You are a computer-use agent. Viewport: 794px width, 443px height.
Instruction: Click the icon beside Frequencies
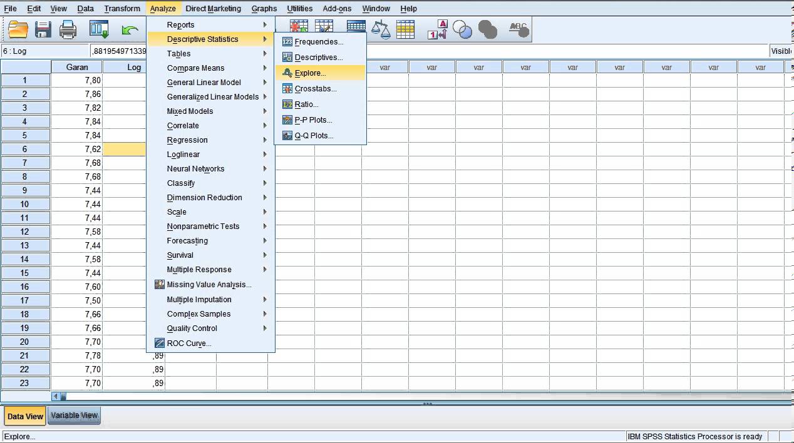click(x=287, y=42)
